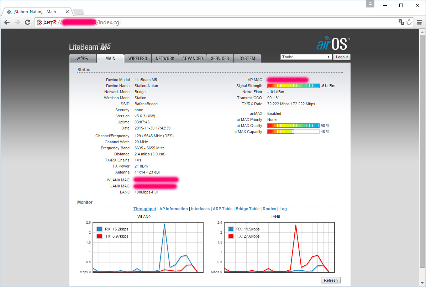Click WLAN0 red TX legend swatch
426x287 pixels.
coord(99,236)
